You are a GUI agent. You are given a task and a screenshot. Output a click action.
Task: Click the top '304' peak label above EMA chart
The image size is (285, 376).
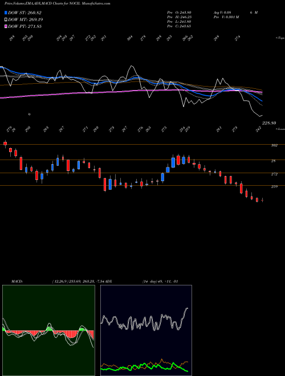[x=130, y=38]
